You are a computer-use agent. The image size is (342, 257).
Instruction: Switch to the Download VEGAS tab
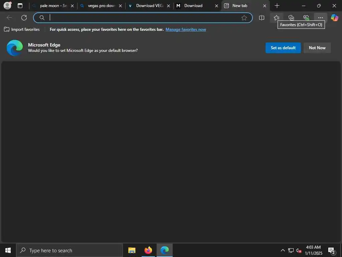[x=149, y=6]
